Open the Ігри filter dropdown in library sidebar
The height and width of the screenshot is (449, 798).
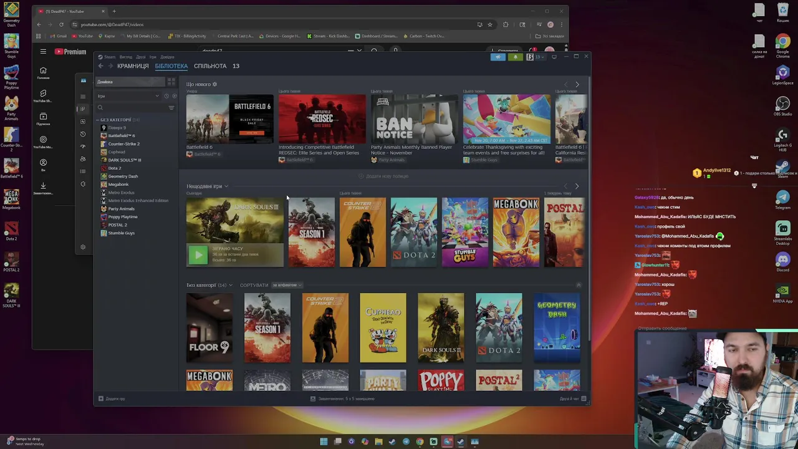[128, 96]
